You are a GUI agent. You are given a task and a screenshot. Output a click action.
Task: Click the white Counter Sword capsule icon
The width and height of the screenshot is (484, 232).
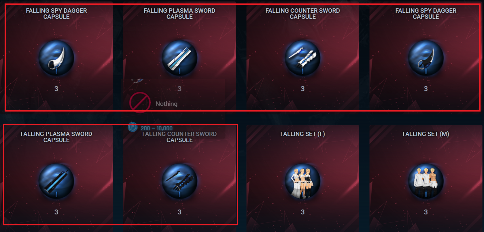[x=302, y=58]
